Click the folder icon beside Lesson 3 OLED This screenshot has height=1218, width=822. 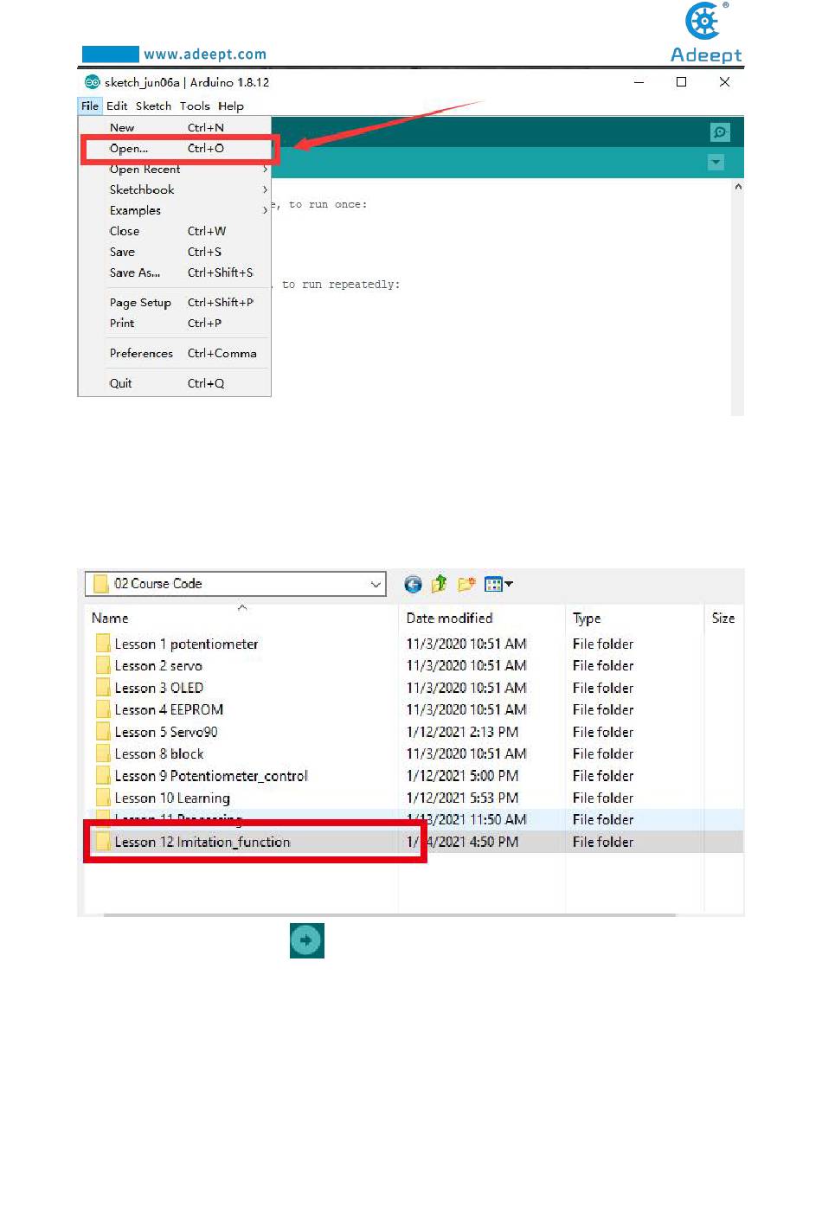coord(103,688)
